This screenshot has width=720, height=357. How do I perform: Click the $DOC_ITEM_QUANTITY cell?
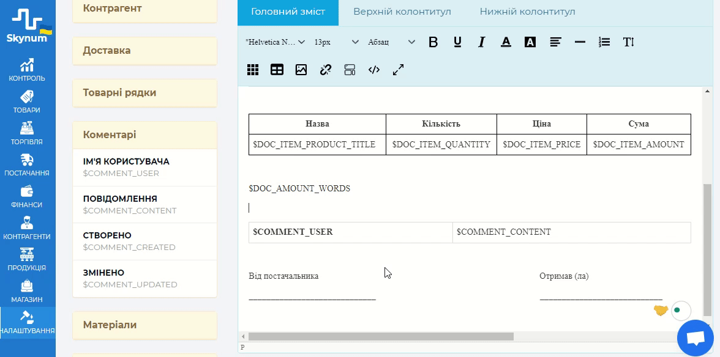coord(441,144)
